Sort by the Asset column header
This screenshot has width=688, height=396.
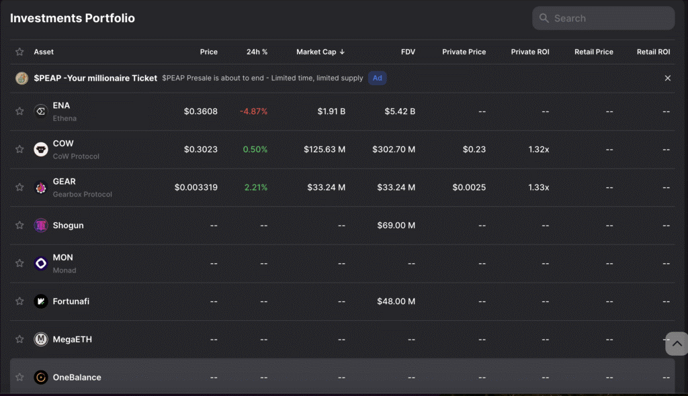point(44,52)
